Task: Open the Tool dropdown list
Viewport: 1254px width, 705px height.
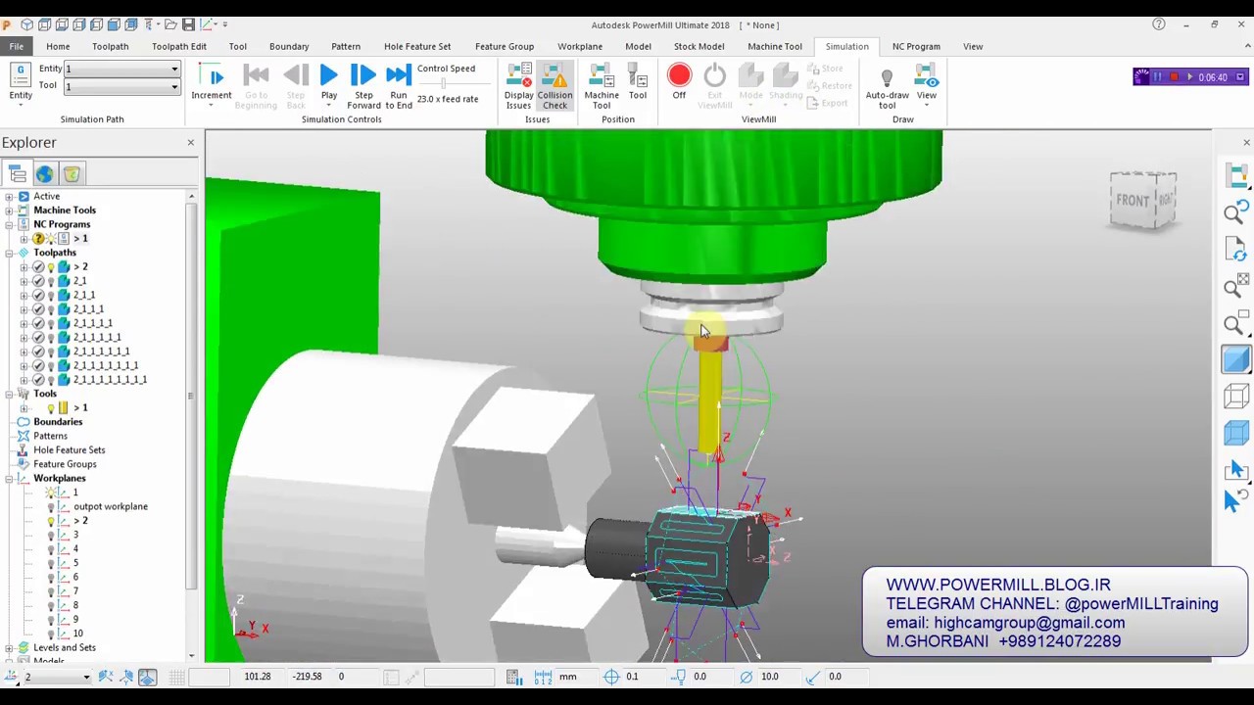Action: click(174, 87)
